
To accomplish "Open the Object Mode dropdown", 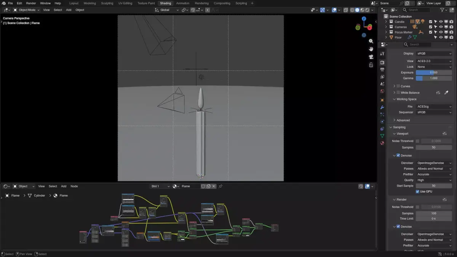I will tap(27, 10).
